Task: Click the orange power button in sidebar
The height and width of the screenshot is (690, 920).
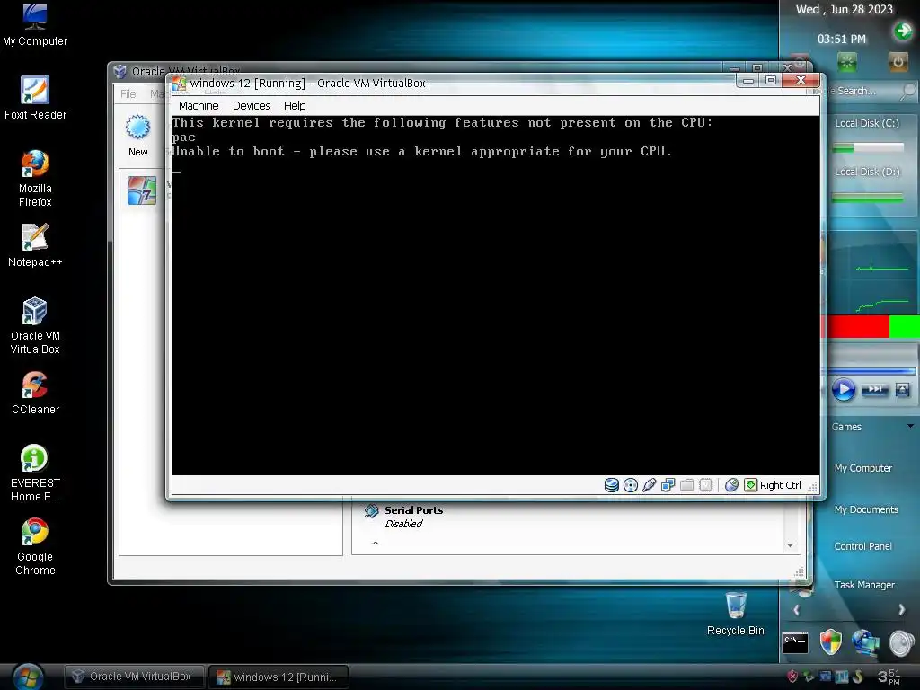Action: tap(898, 62)
